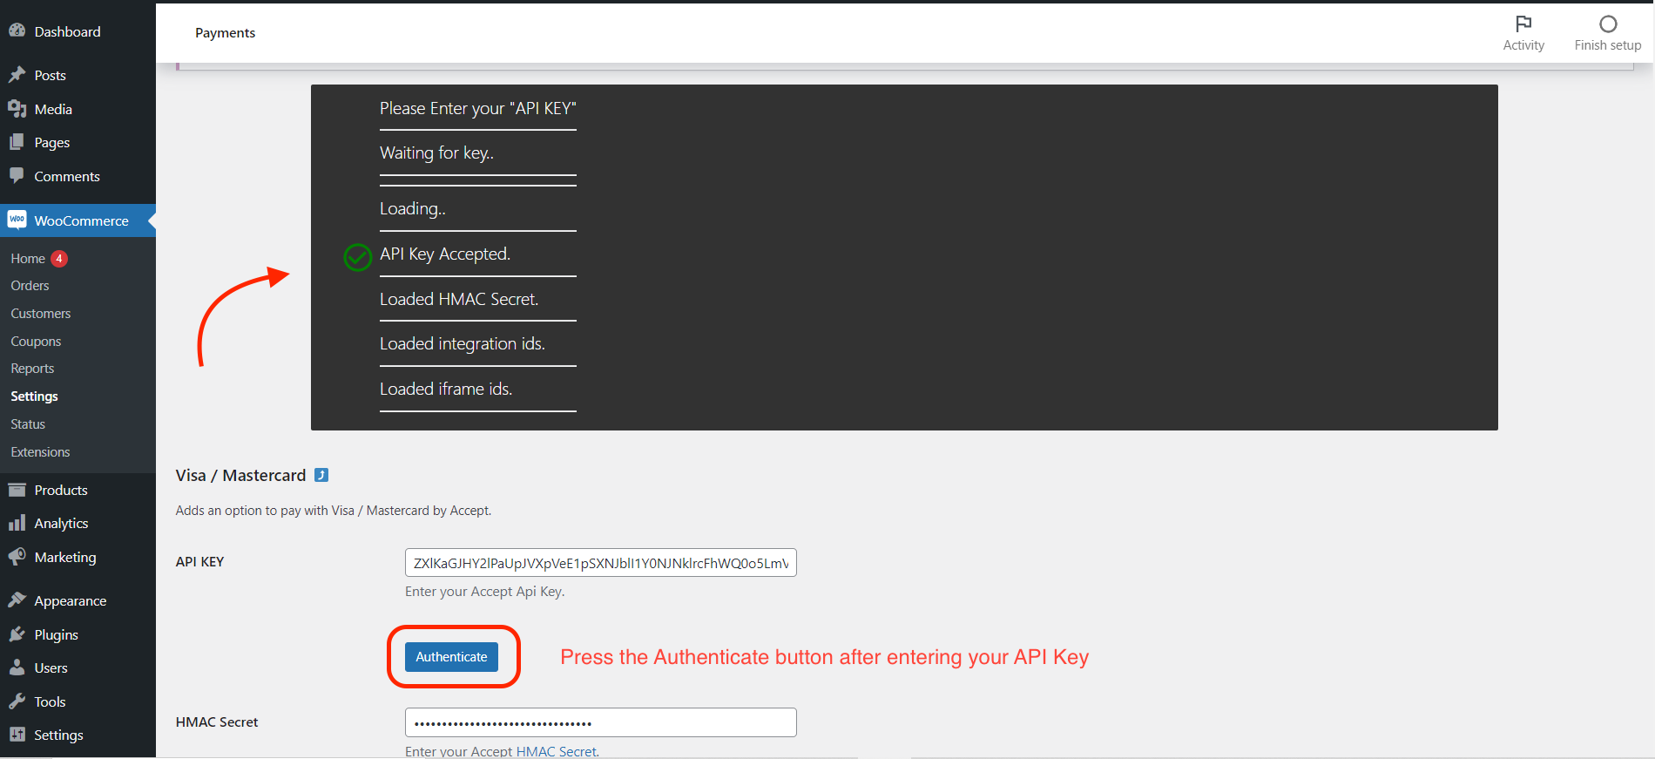
Task: Open bottom Settings menu item
Action: pos(58,735)
